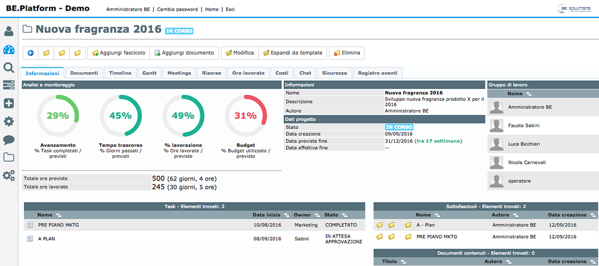Click the blue back arrow toolbar button
599x266 pixels.
click(31, 53)
